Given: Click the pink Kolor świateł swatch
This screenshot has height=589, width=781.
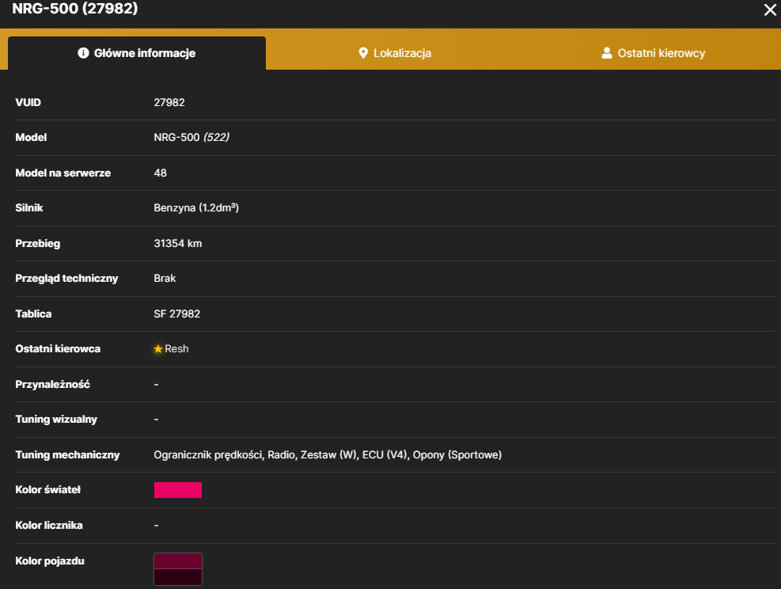Looking at the screenshot, I should (x=178, y=490).
